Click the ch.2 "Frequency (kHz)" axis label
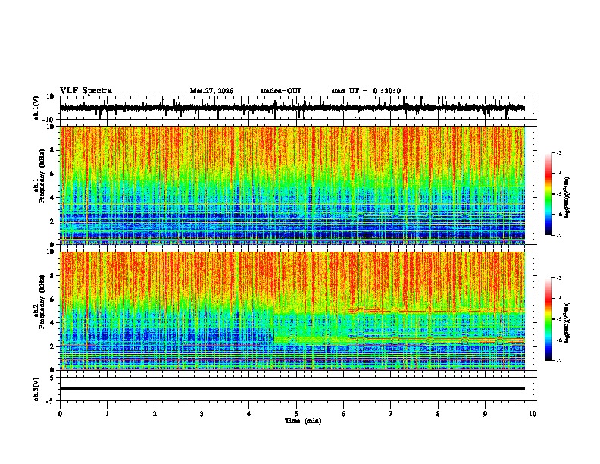This screenshot has height=464, width=600. 42,302
